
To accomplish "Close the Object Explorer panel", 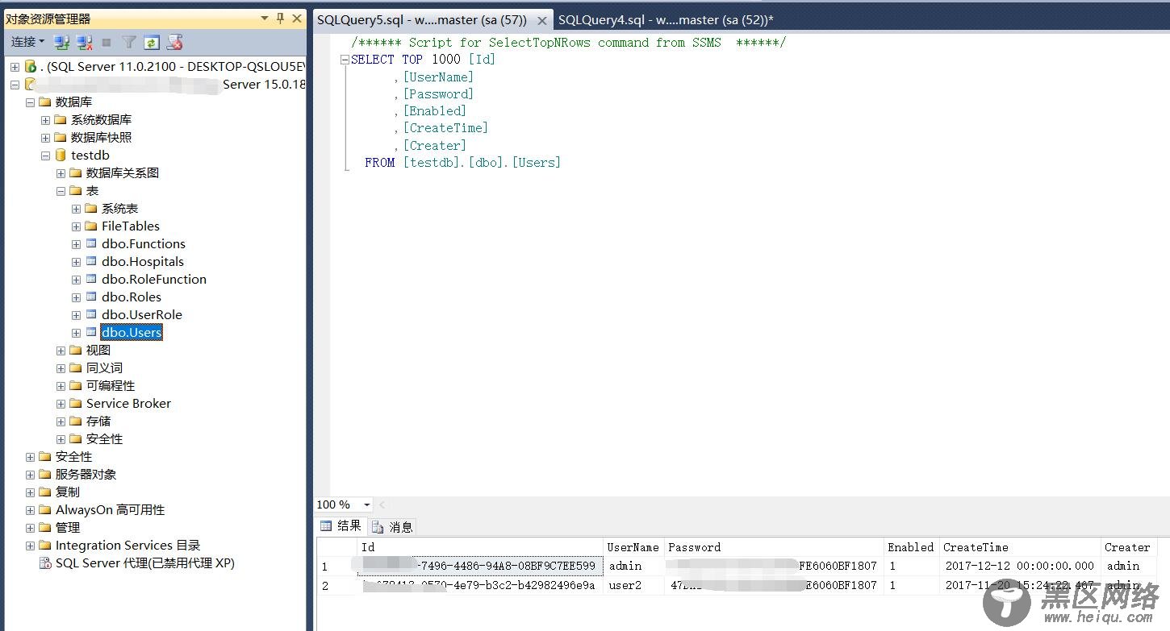I will pyautogui.click(x=297, y=18).
